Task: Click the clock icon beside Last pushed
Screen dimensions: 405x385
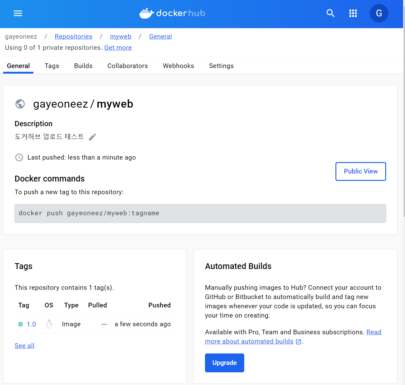Action: click(x=19, y=157)
